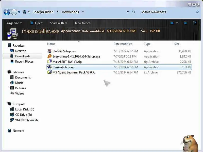Open the Share with menu

[x=59, y=23]
